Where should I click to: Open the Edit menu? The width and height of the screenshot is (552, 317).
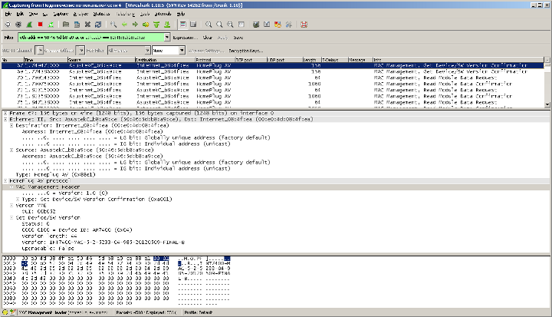20,14
